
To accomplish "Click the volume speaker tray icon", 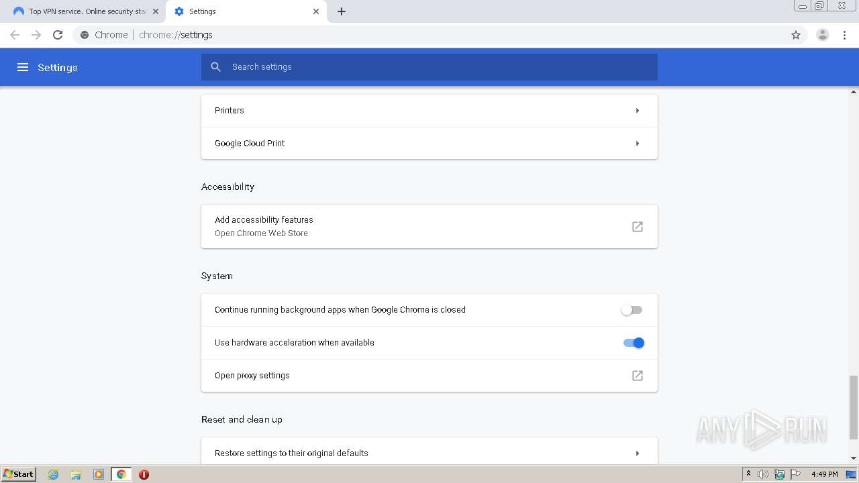I will click(x=763, y=474).
